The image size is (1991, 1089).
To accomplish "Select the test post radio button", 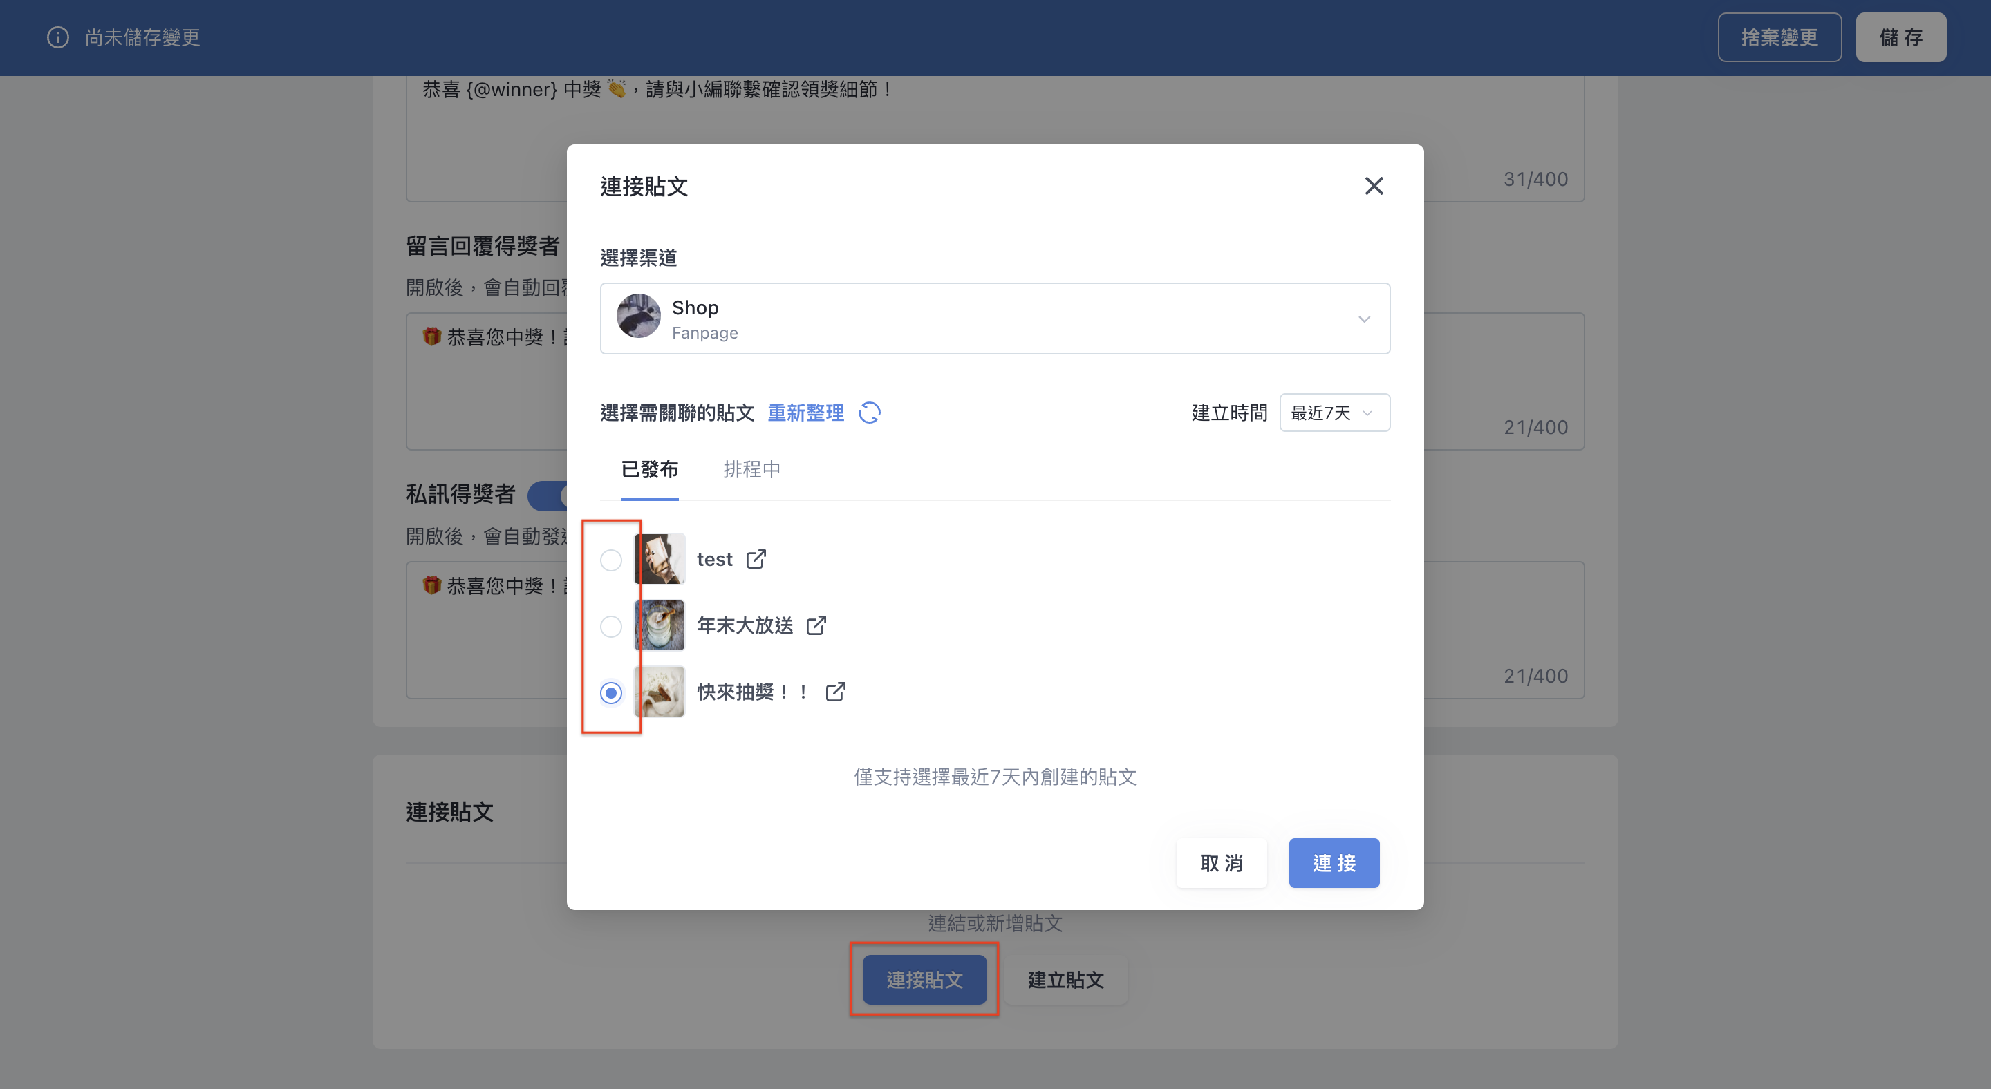I will [610, 560].
